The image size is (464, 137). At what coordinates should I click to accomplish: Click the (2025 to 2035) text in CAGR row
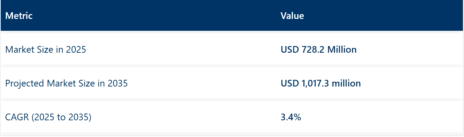tap(61, 117)
